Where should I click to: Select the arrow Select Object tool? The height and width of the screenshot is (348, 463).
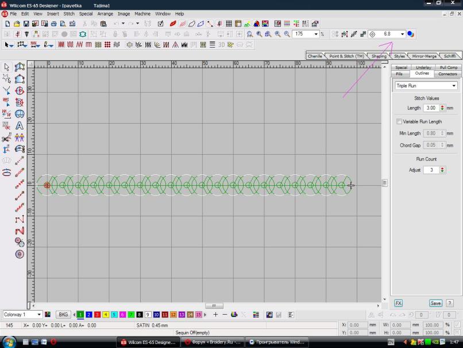[6, 67]
